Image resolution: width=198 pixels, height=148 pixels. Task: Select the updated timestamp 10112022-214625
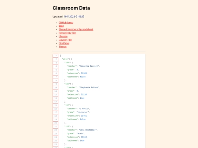(x=74, y=16)
